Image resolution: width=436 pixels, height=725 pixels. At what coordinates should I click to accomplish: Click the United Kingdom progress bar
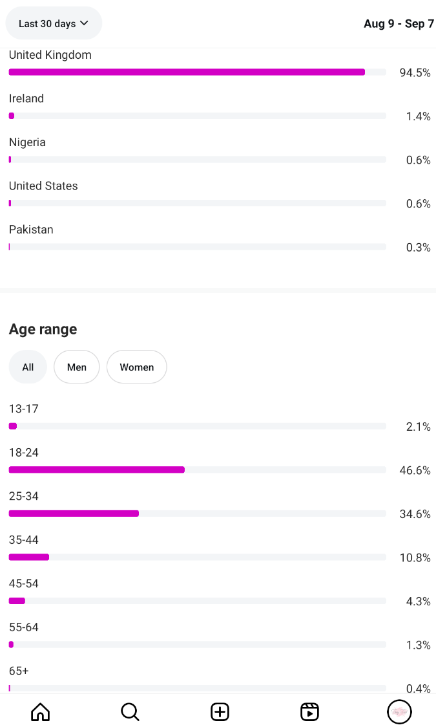click(187, 72)
